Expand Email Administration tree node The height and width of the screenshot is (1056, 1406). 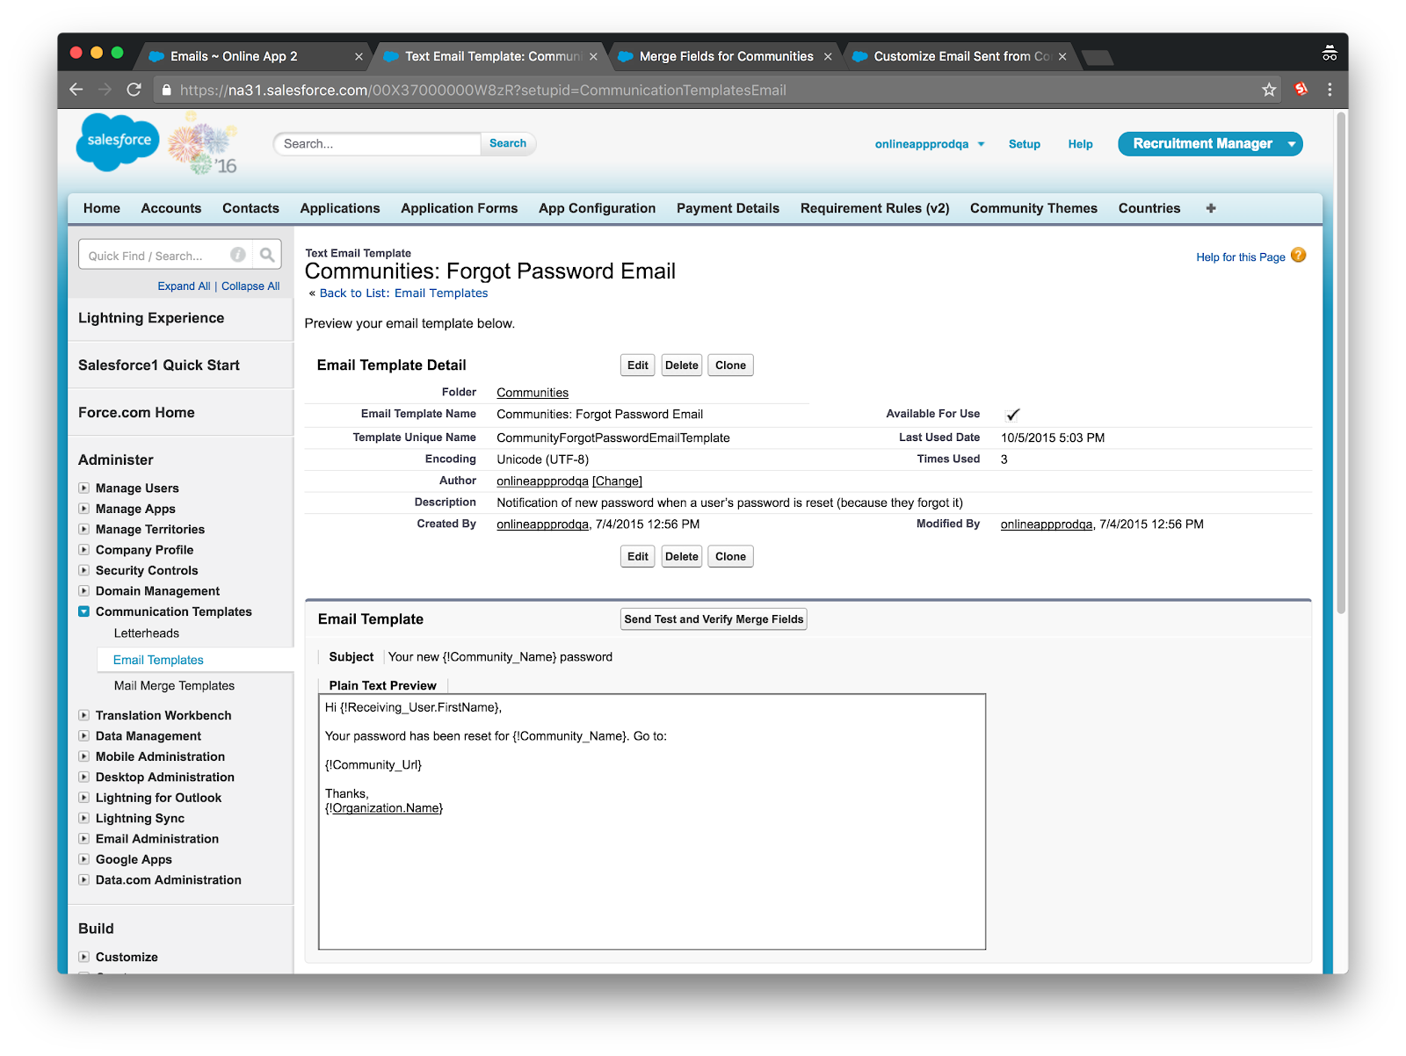click(83, 839)
